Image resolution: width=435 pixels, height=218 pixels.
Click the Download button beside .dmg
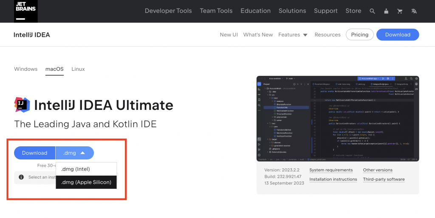pos(35,153)
